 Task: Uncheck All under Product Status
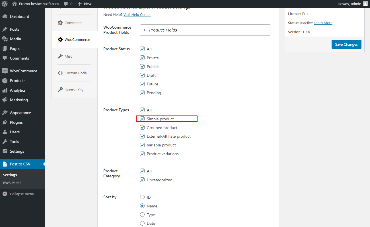click(x=142, y=49)
